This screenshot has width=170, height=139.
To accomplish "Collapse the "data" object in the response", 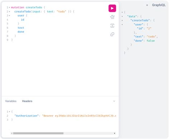I will tap(122, 17).
